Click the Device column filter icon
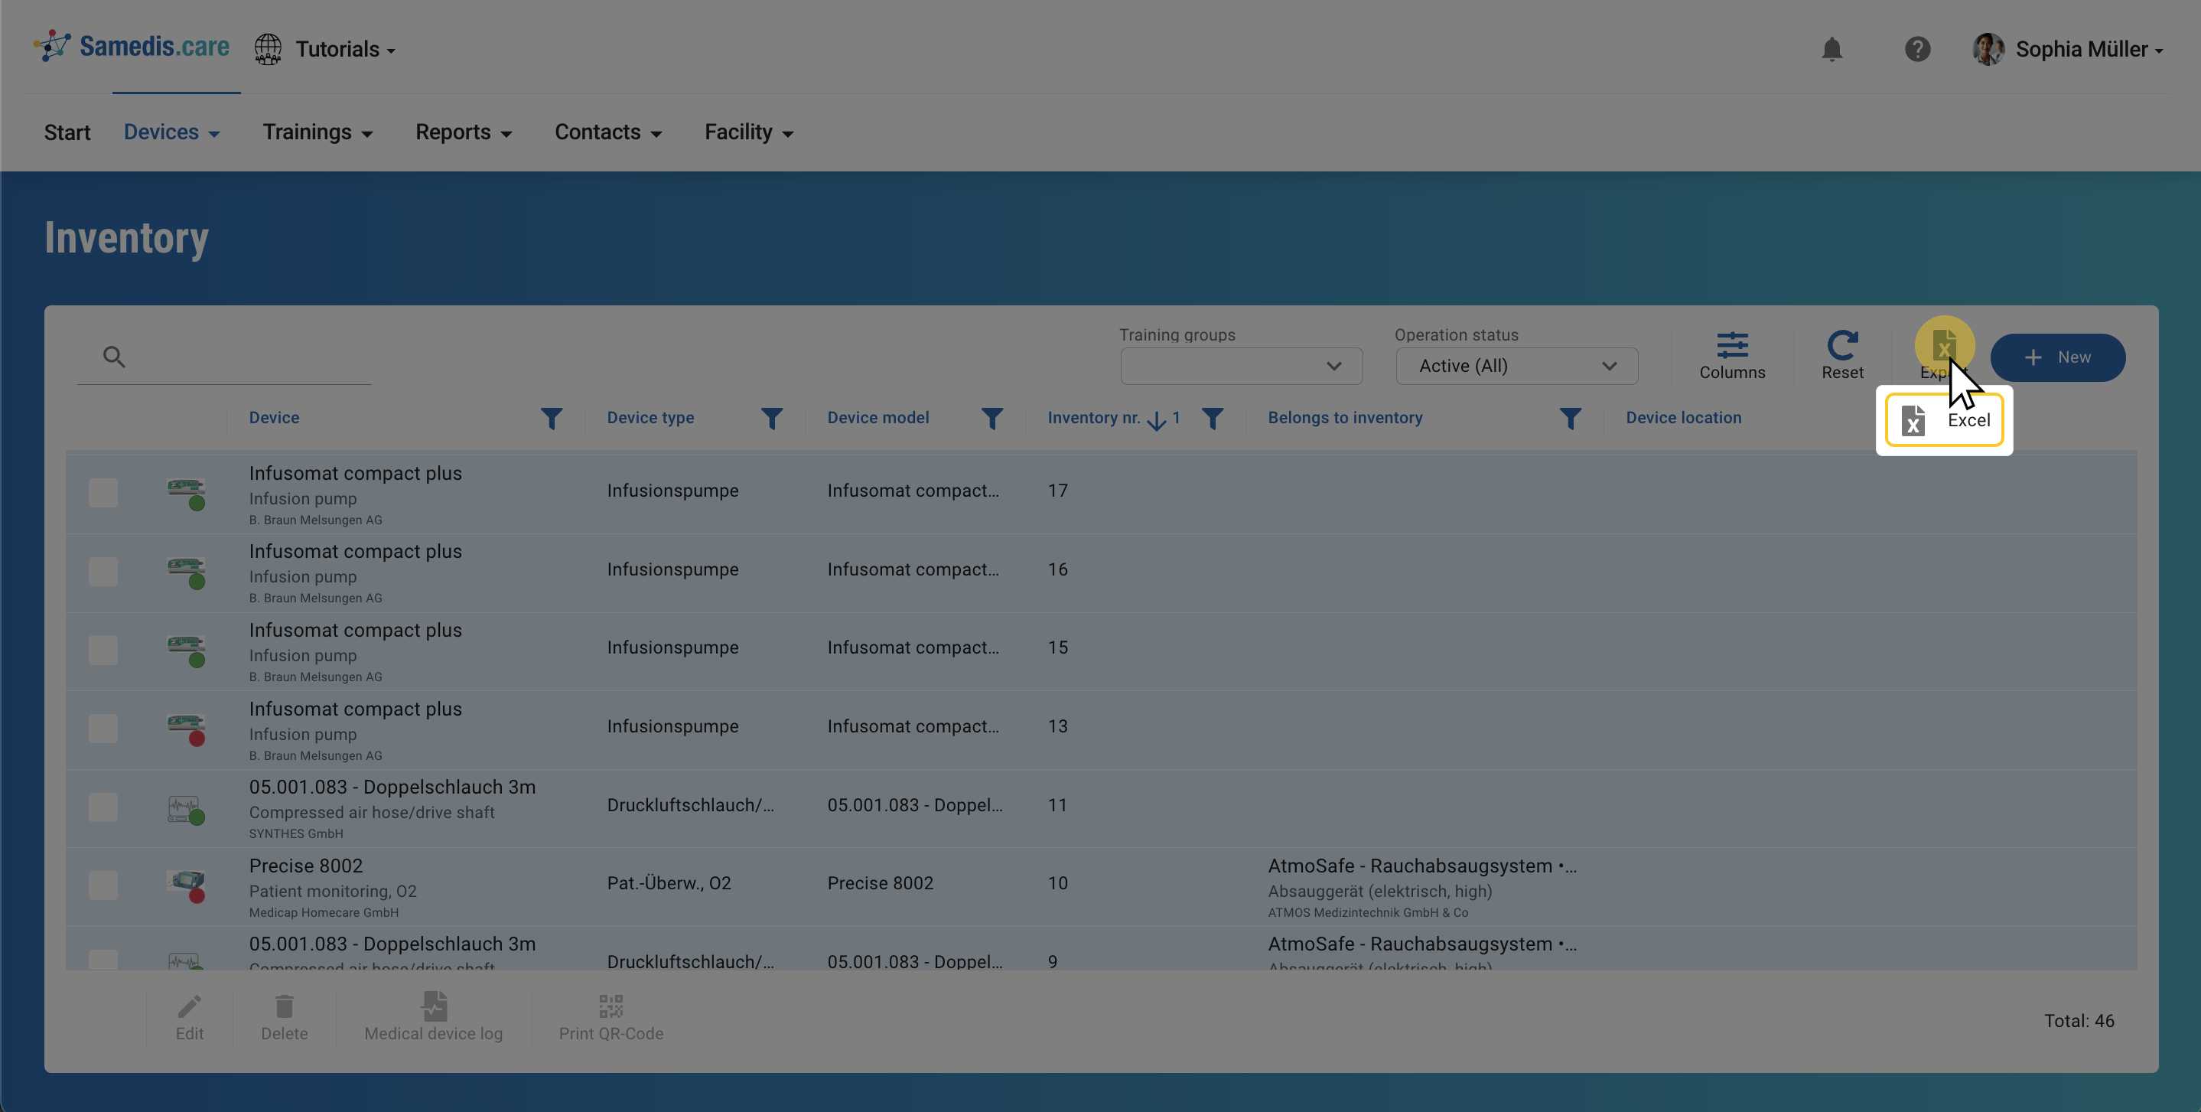 (x=551, y=419)
